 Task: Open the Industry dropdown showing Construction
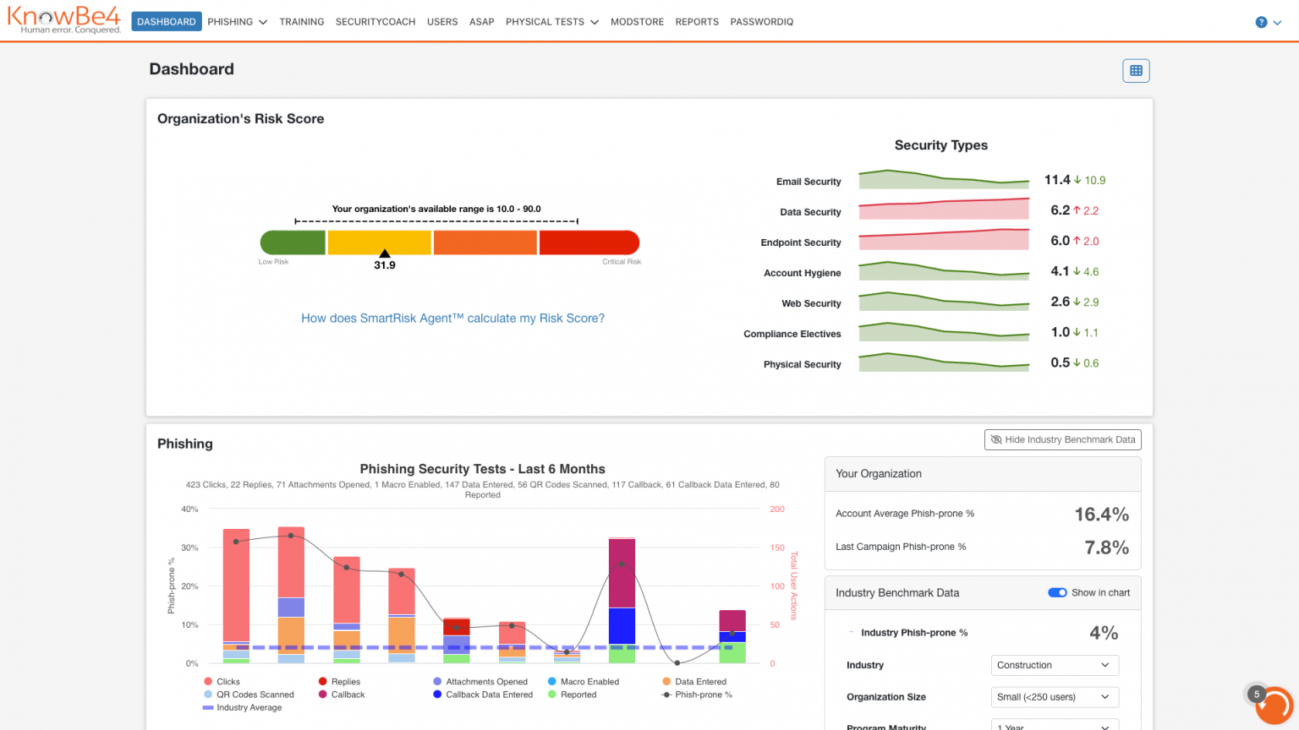click(x=1055, y=665)
